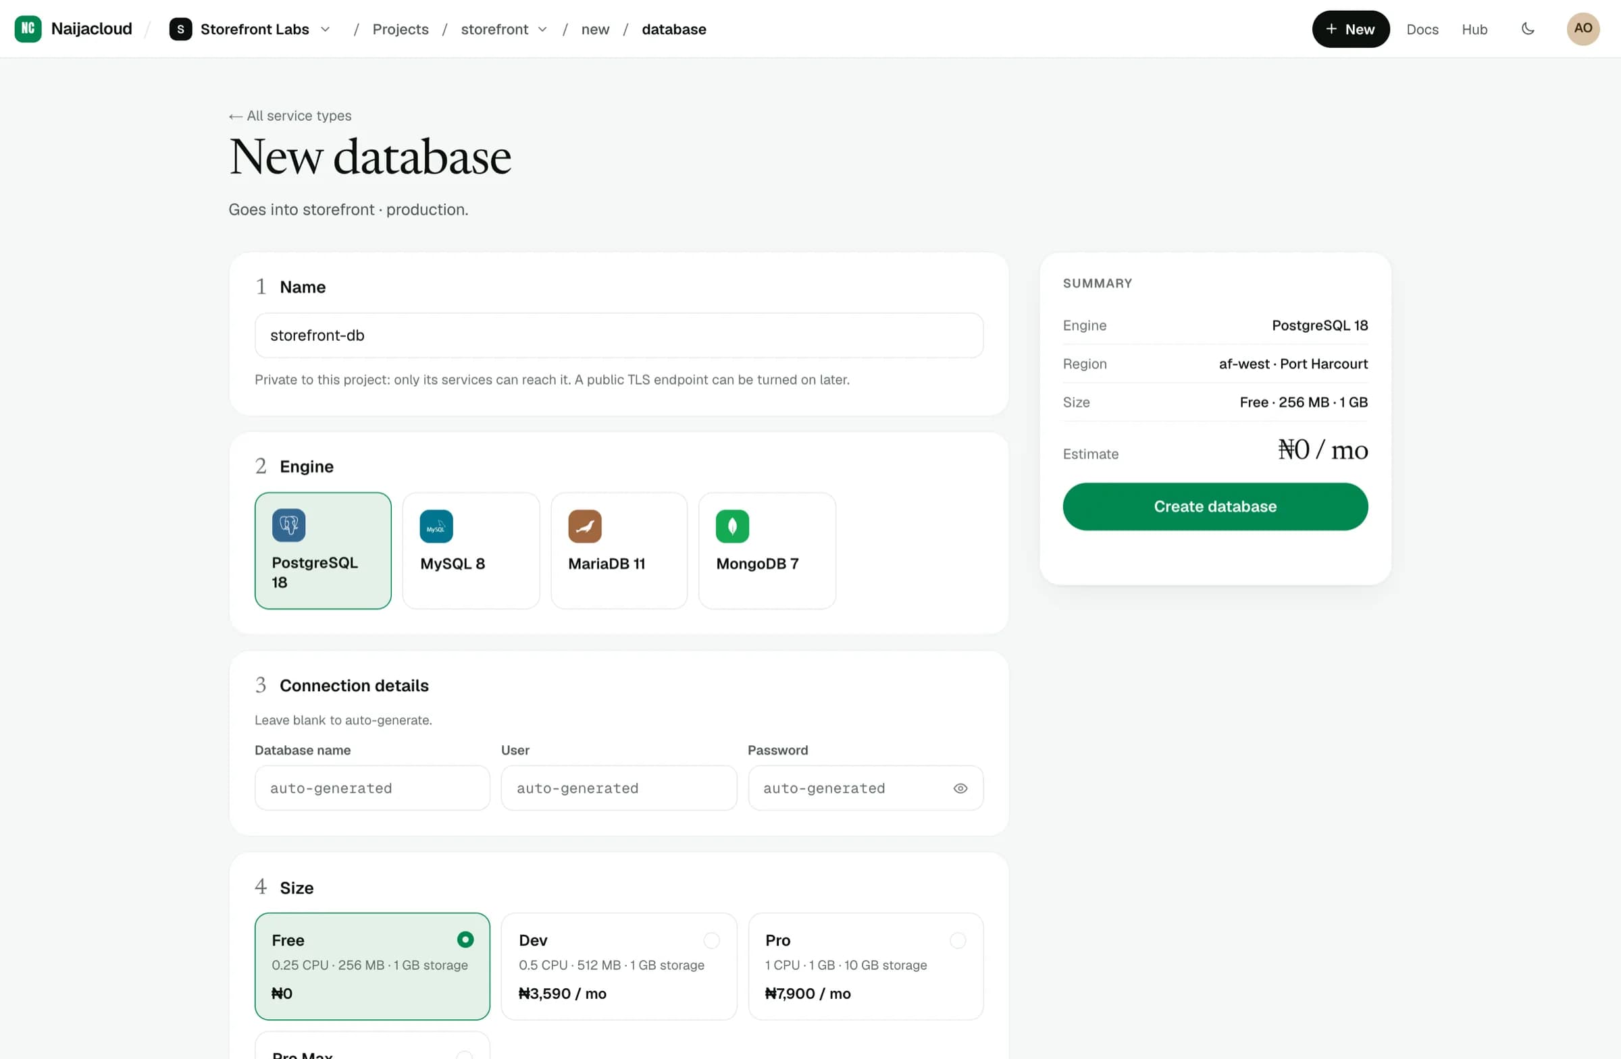Click the ₦7,900 / mo Pro price
The width and height of the screenshot is (1621, 1059).
(x=808, y=994)
